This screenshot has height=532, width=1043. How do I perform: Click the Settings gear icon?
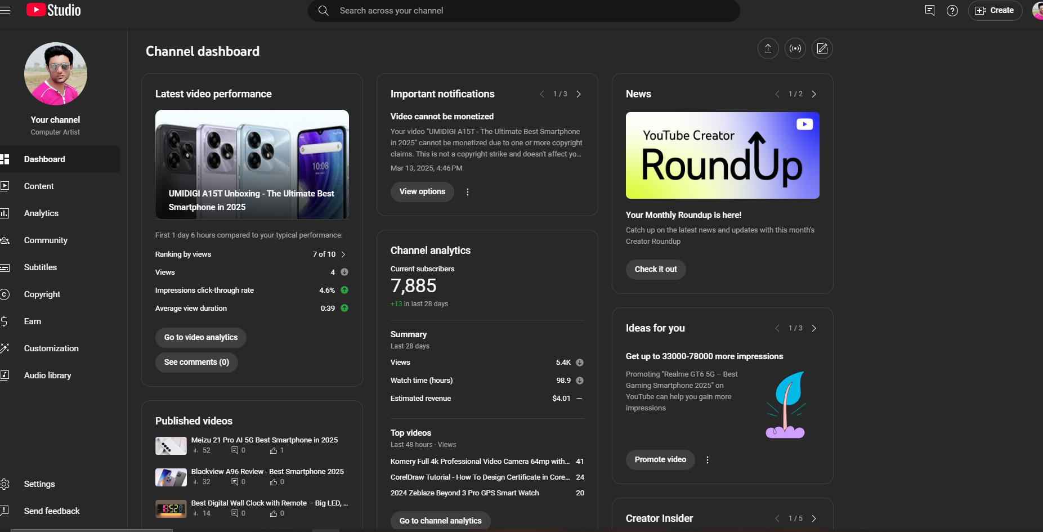tap(5, 484)
